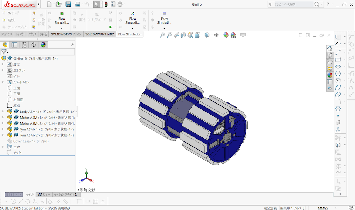Select the Corner Rectangle sketch tool
This screenshot has height=210, width=355.
point(338,60)
